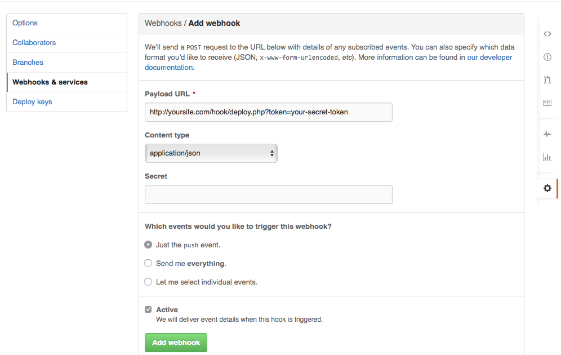Open the Settings gear icon

point(547,189)
